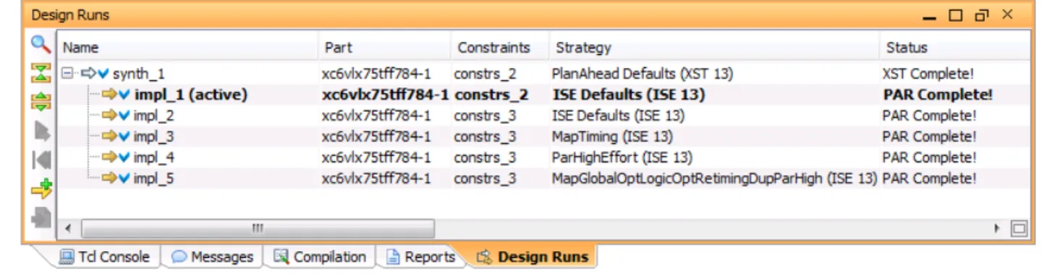Click the arrow status icon of impl_4

point(109,157)
